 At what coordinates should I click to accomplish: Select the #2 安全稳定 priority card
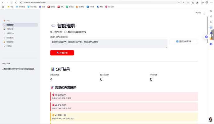[x=124, y=107]
